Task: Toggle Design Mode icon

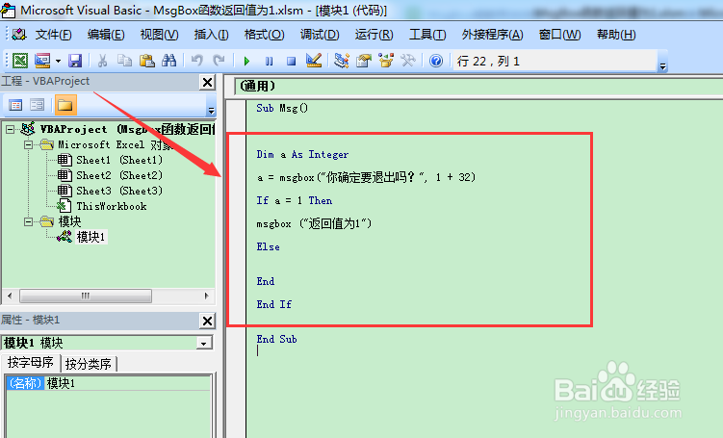Action: point(314,61)
